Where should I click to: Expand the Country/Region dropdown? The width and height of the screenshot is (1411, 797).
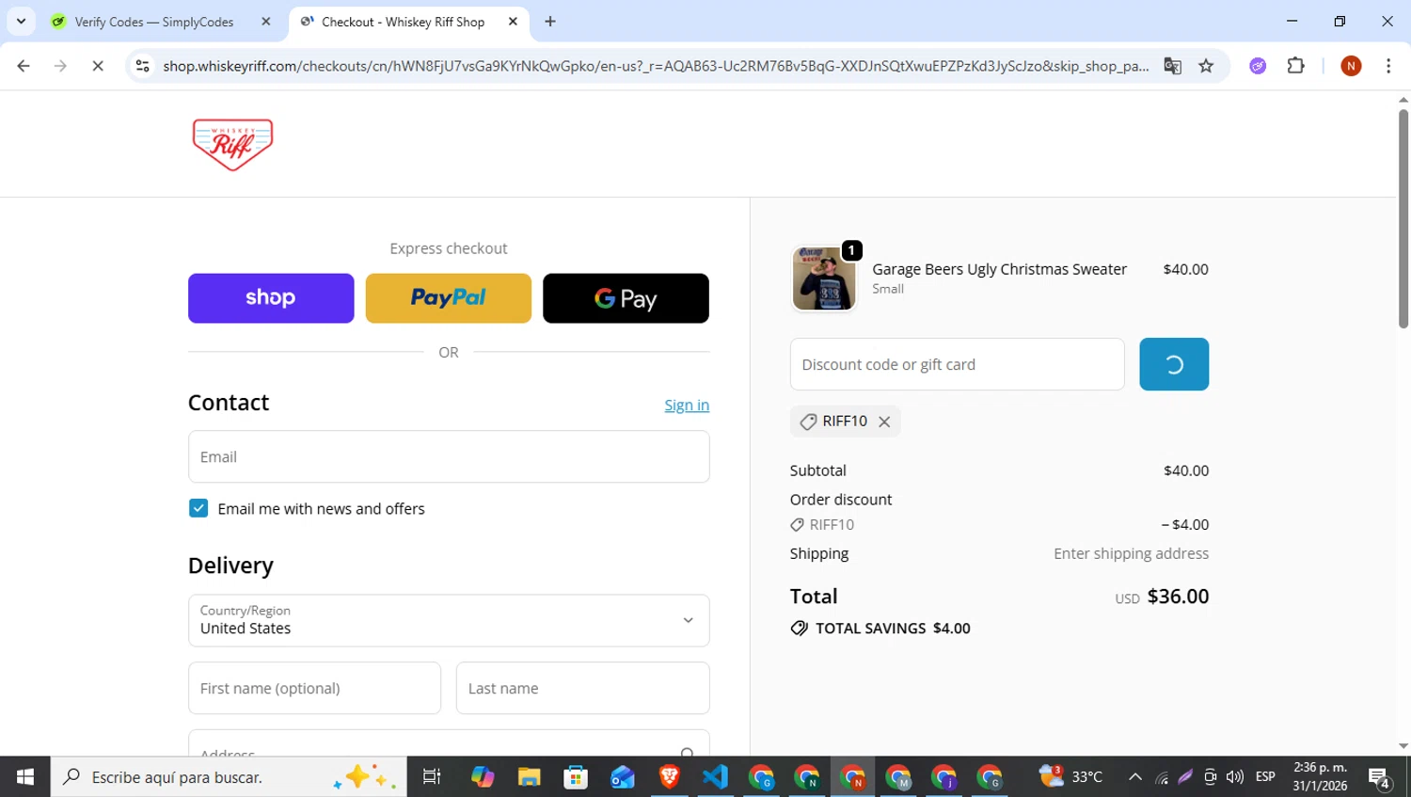pos(449,620)
